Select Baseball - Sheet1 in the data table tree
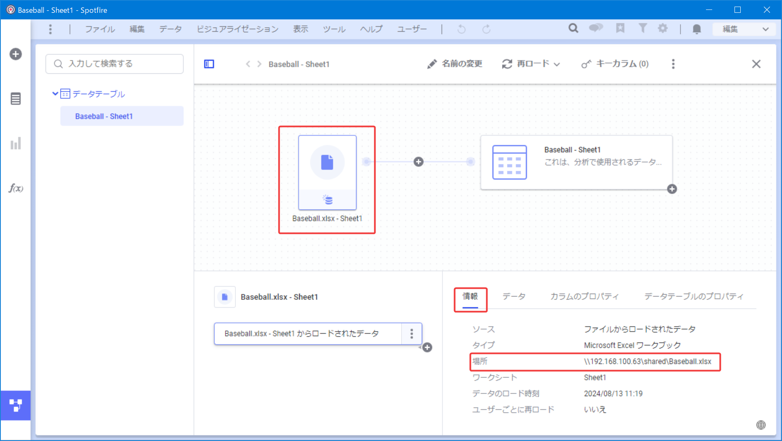Viewport: 782px width, 441px height. pos(122,116)
